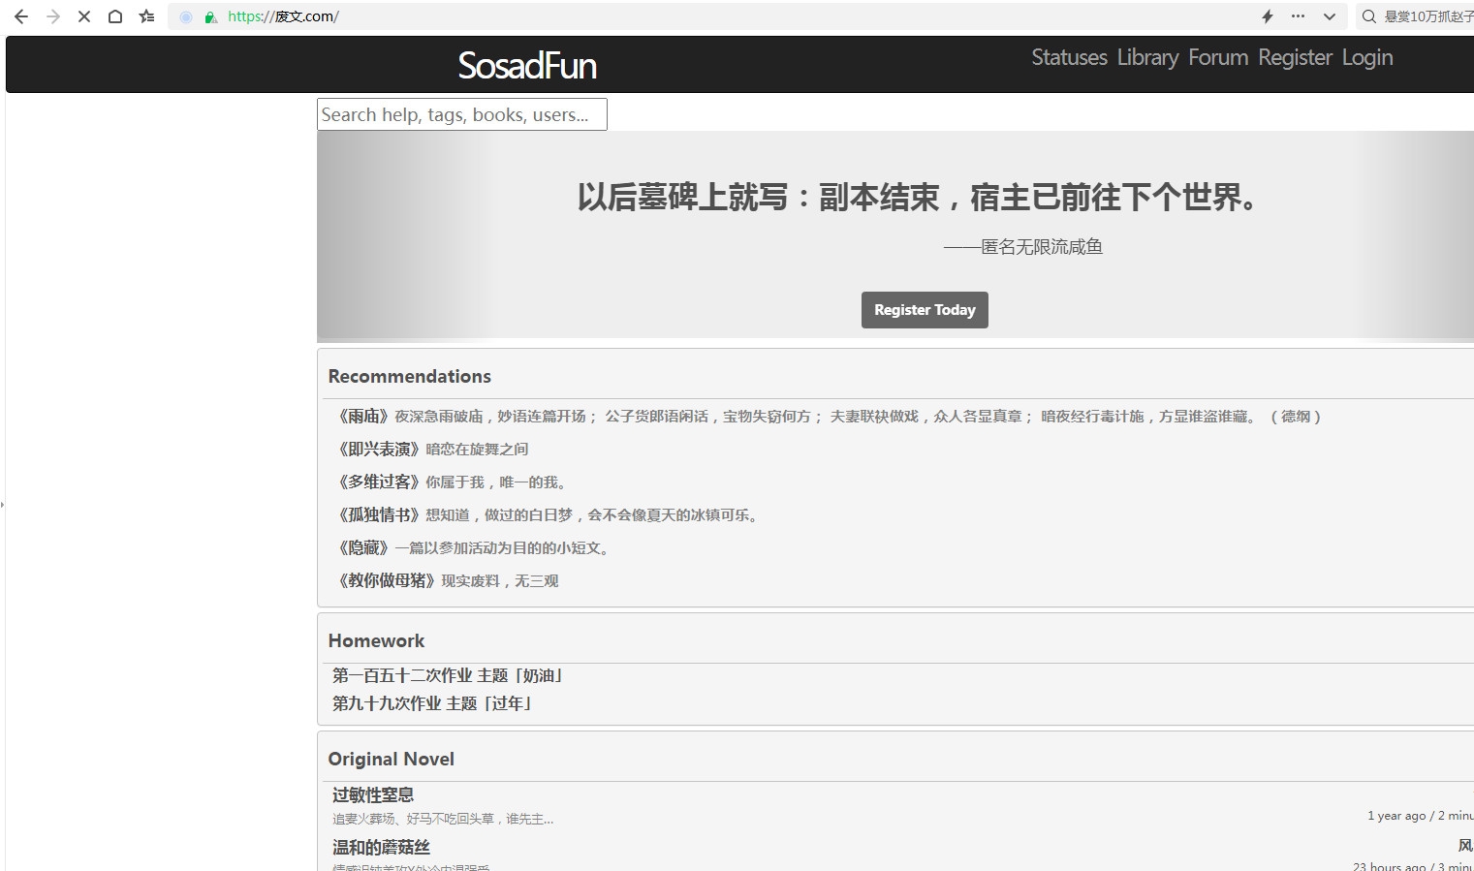Open homework 第一百五十二次作业 主题「奶油」
The image size is (1474, 871).
pos(449,676)
